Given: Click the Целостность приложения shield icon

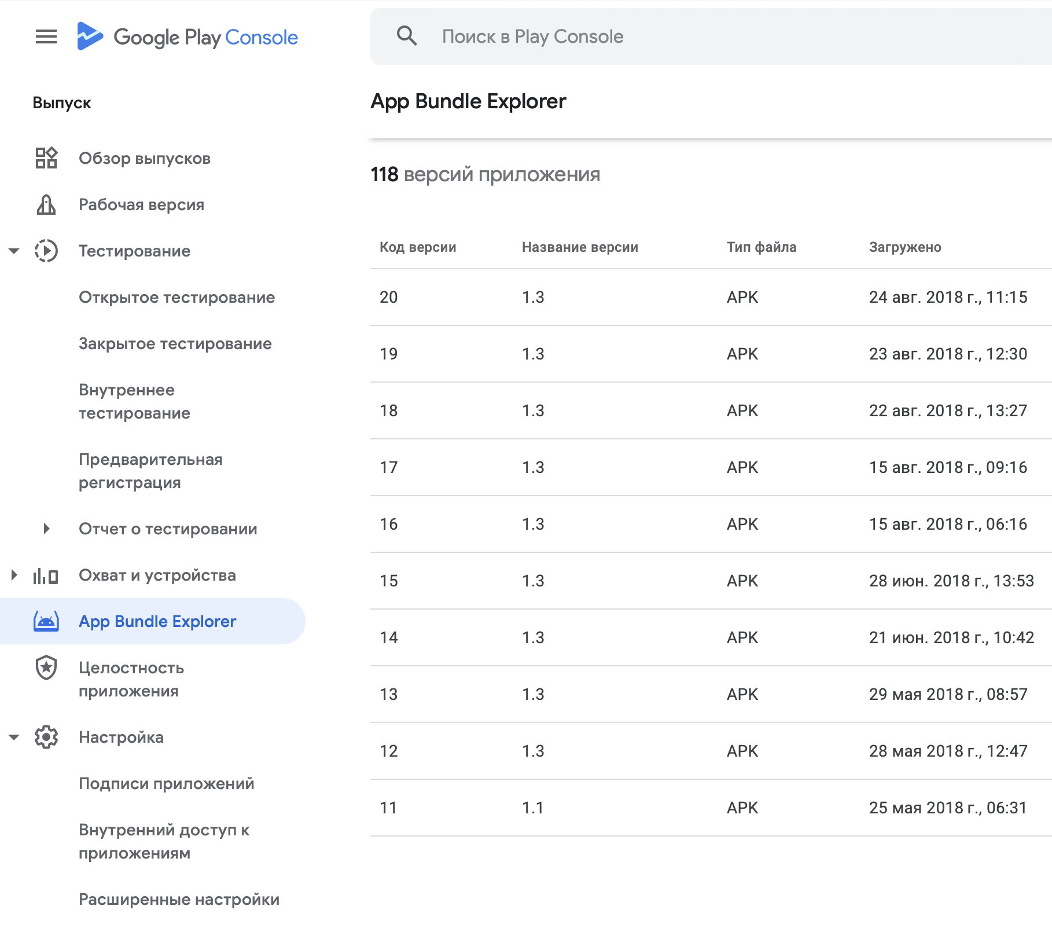Looking at the screenshot, I should (x=46, y=667).
